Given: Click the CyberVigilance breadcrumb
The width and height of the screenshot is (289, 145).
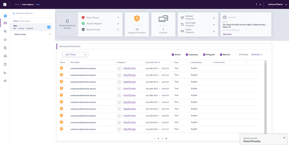Looking at the screenshot, I should (28, 4).
